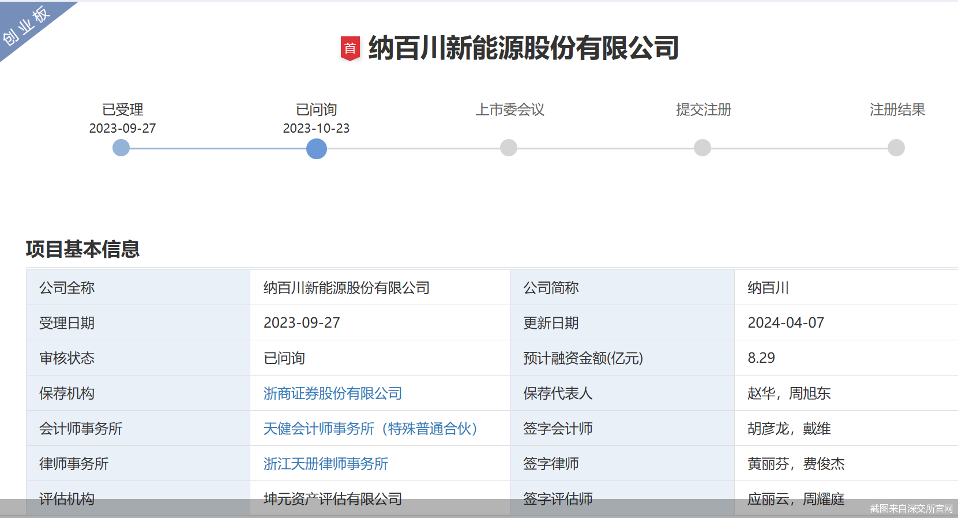Click the 注册结果 stage label
Screen dimensions: 958x518
897,110
